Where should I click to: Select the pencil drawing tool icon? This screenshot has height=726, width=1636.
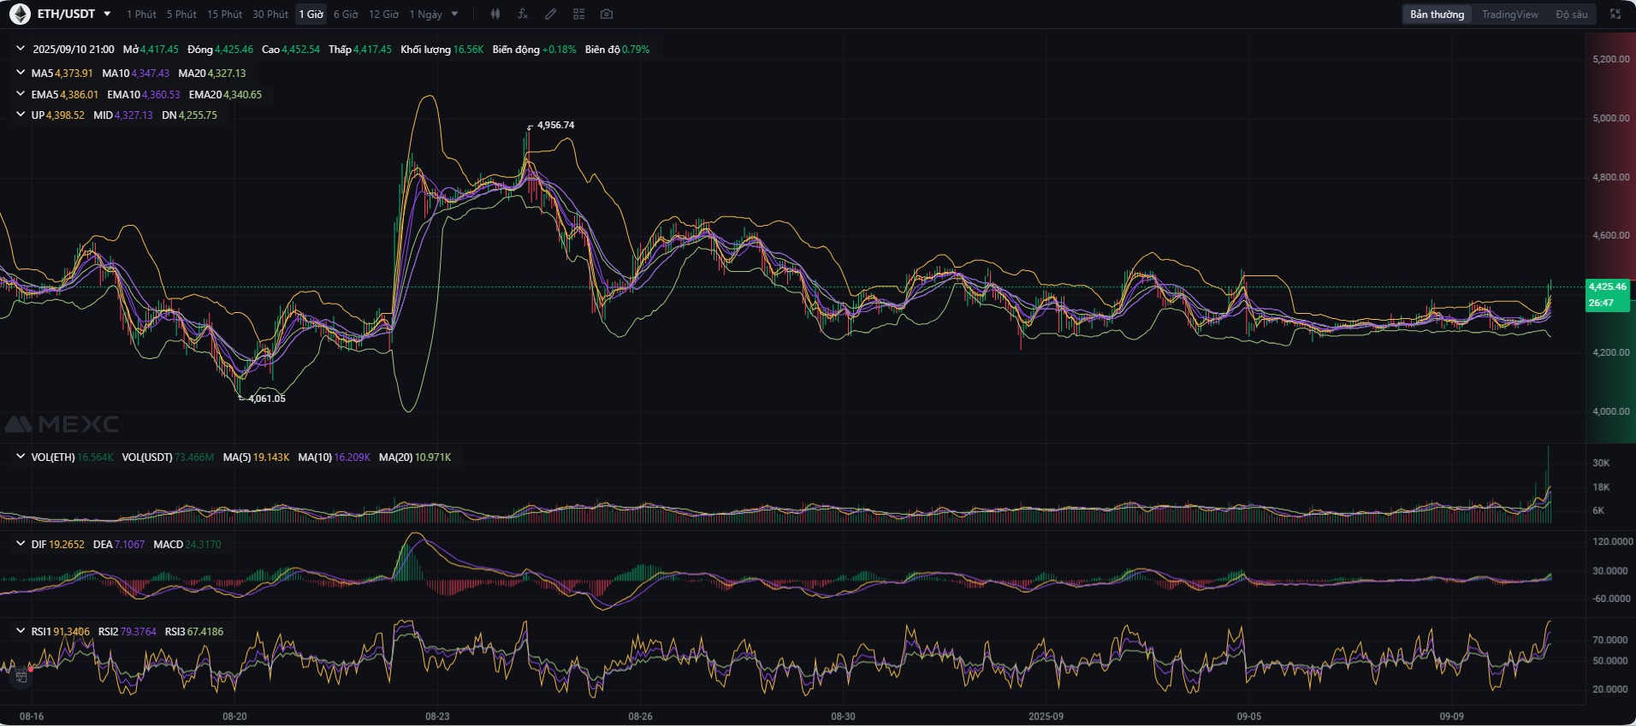(551, 14)
